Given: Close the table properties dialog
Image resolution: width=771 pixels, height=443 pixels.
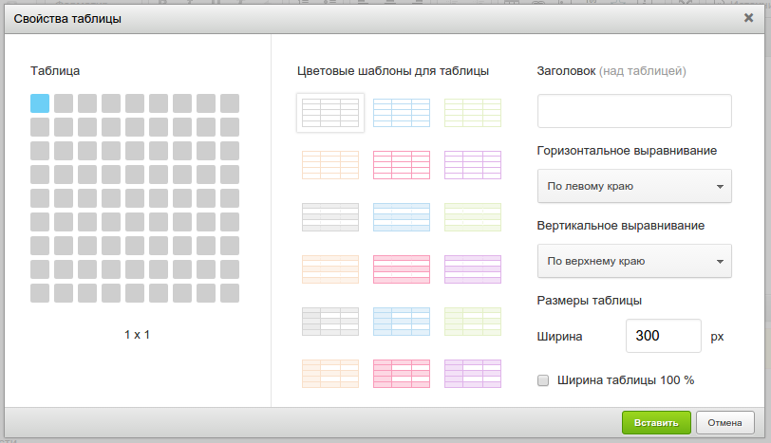Looking at the screenshot, I should [x=748, y=18].
